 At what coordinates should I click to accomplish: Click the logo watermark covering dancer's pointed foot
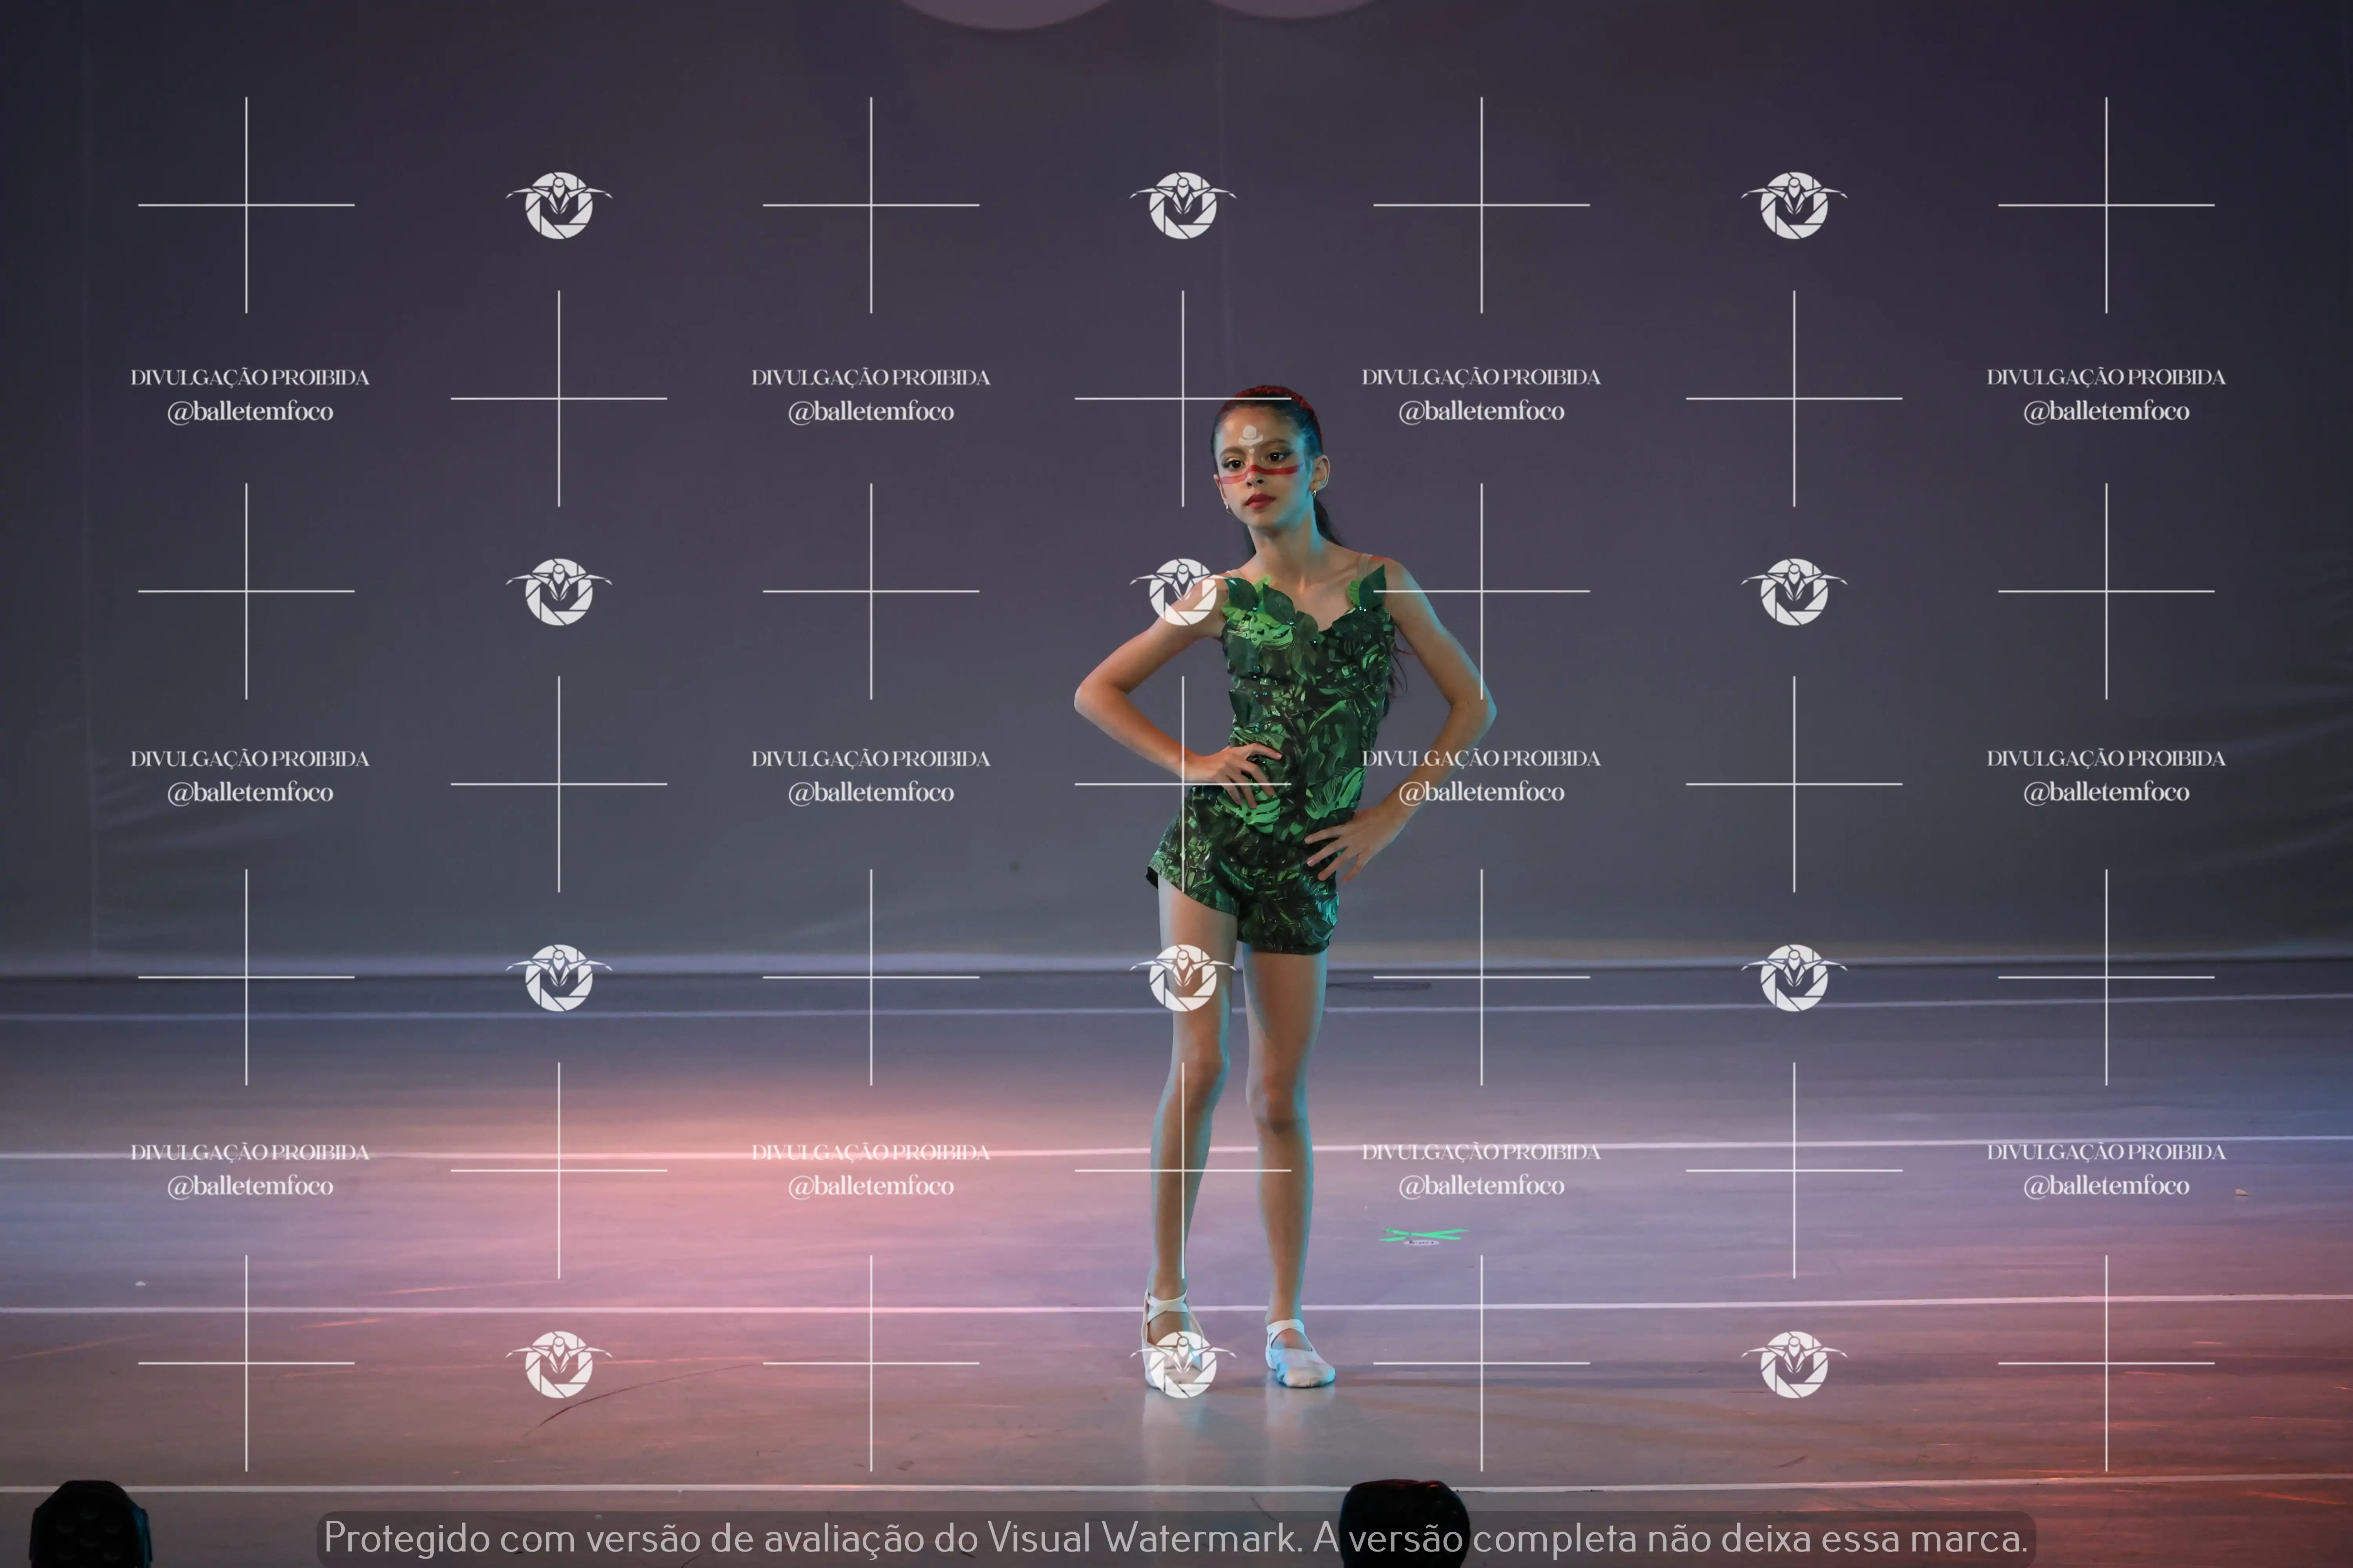click(x=1182, y=1364)
